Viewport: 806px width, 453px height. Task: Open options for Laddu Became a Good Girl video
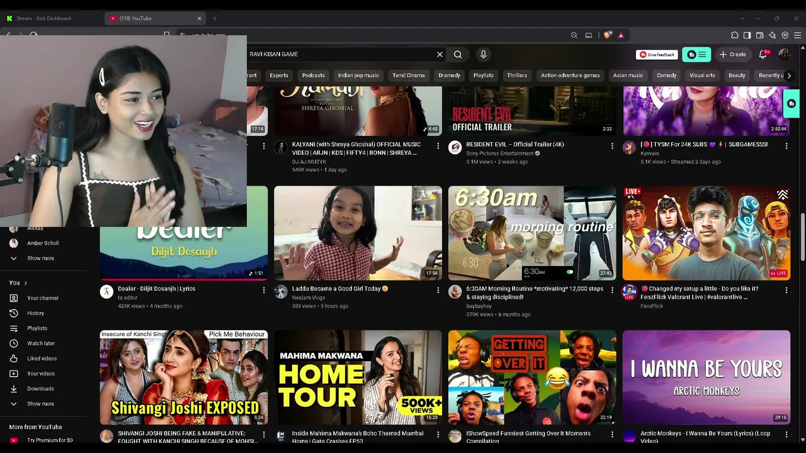[438, 290]
